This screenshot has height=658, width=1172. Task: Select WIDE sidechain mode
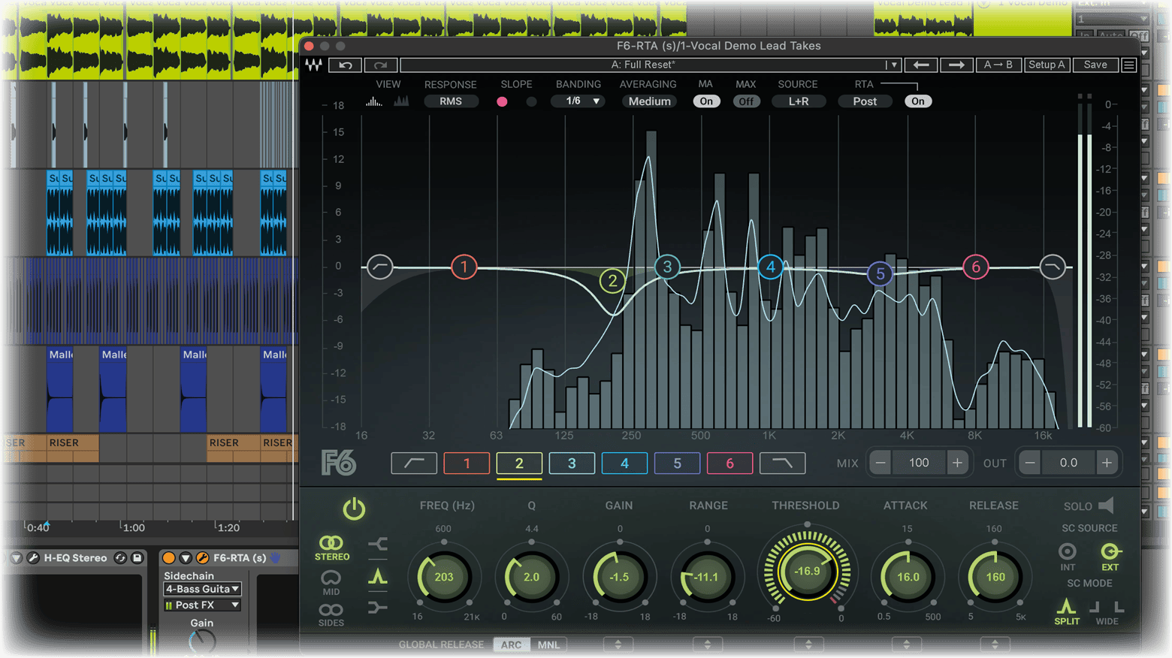[x=1107, y=611]
